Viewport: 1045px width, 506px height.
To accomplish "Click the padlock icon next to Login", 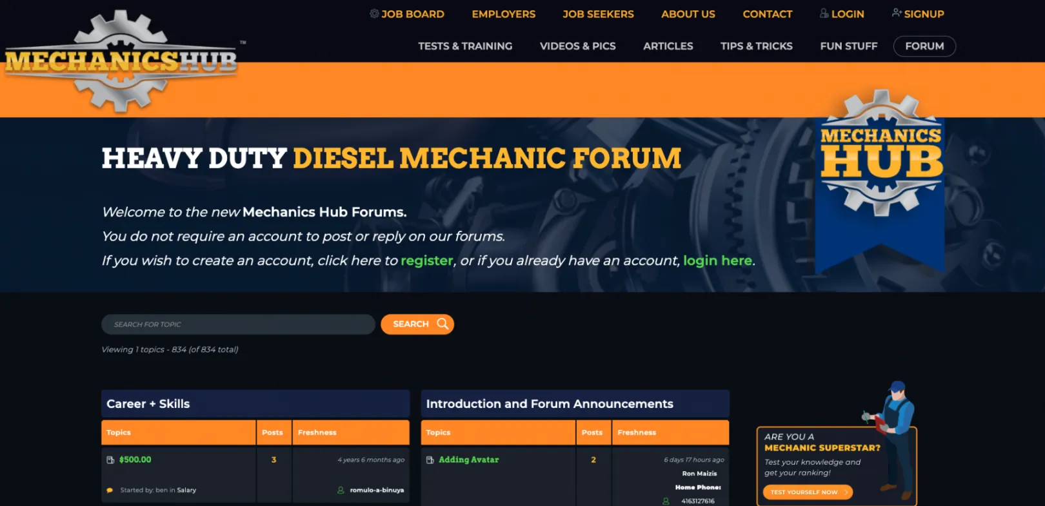I will click(x=824, y=13).
